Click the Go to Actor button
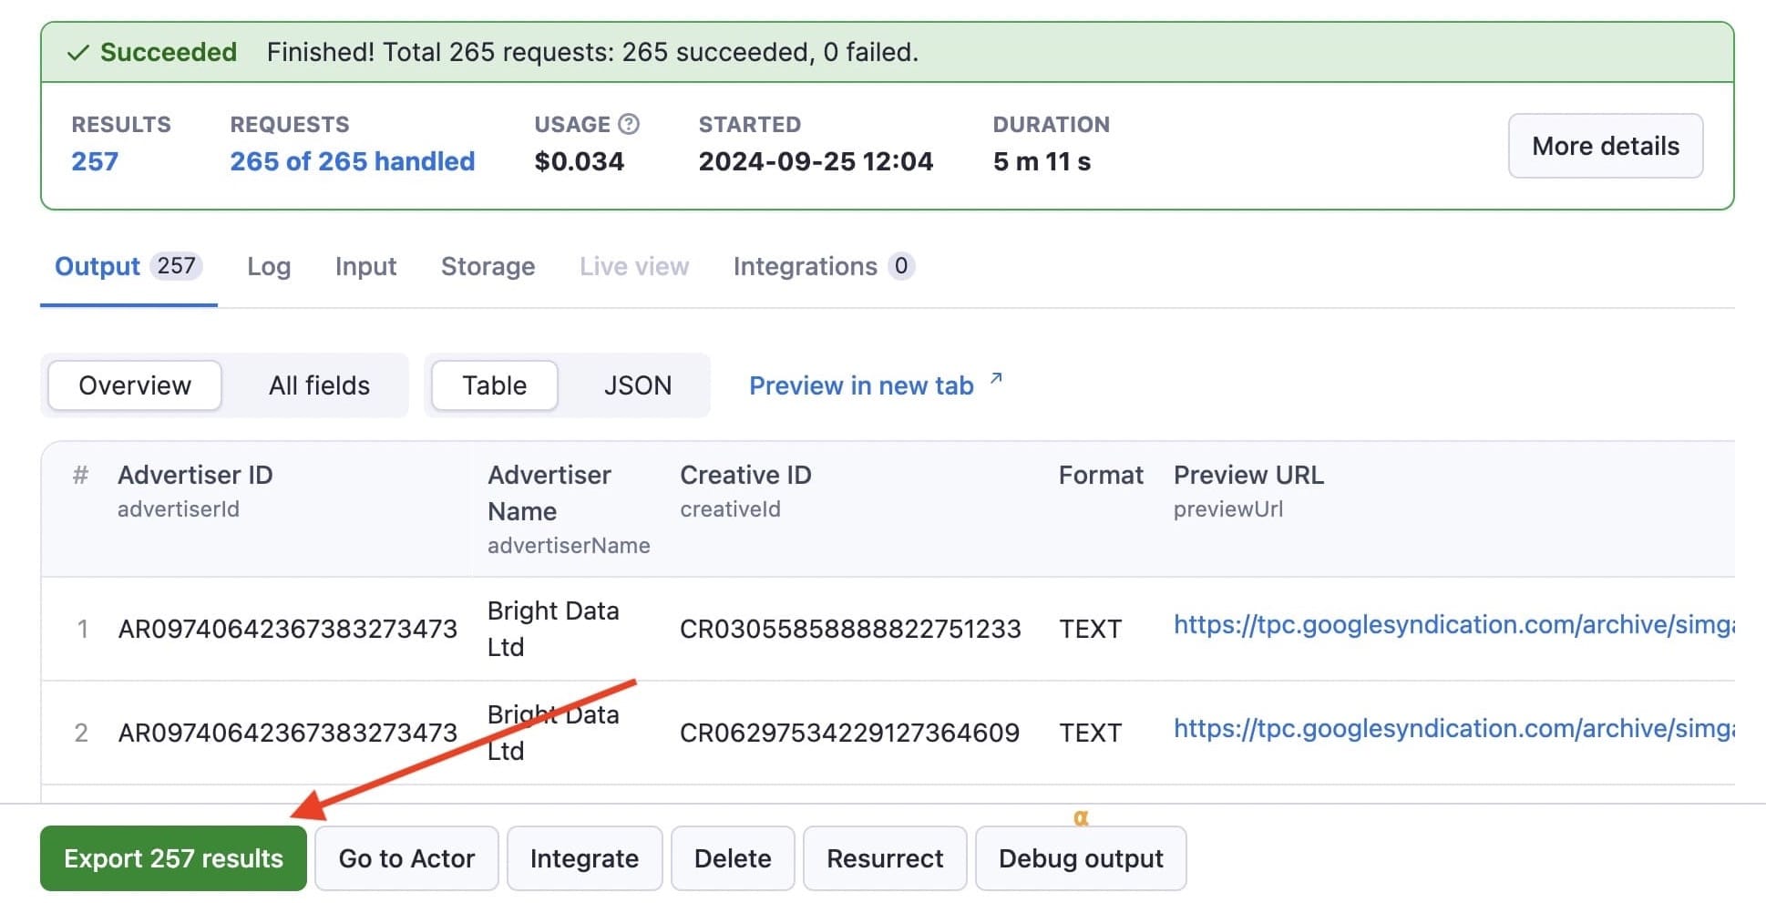The width and height of the screenshot is (1766, 903). 406,857
